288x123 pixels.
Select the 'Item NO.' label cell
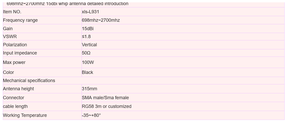pos(42,12)
